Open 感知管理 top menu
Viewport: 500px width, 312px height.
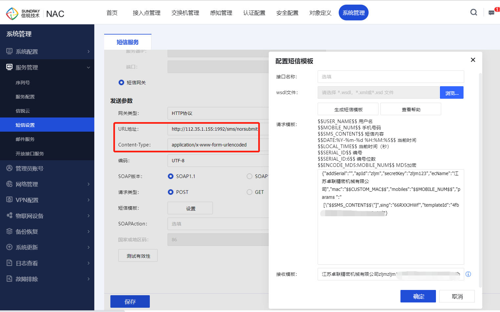(x=221, y=13)
